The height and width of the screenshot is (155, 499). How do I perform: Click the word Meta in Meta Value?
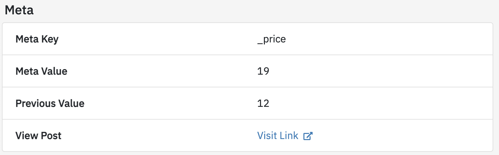[28, 71]
